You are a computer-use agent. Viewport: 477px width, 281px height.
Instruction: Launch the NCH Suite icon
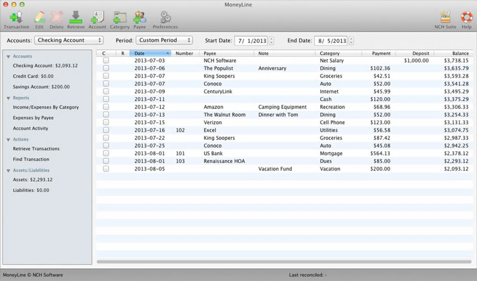[x=445, y=18]
